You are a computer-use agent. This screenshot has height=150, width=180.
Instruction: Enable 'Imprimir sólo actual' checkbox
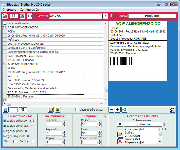[77, 110]
